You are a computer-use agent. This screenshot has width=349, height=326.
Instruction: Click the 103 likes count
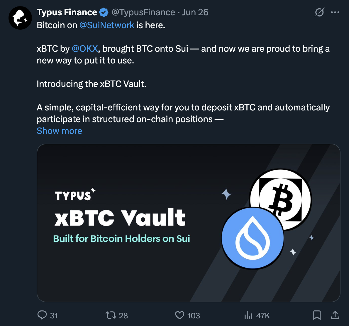click(194, 316)
